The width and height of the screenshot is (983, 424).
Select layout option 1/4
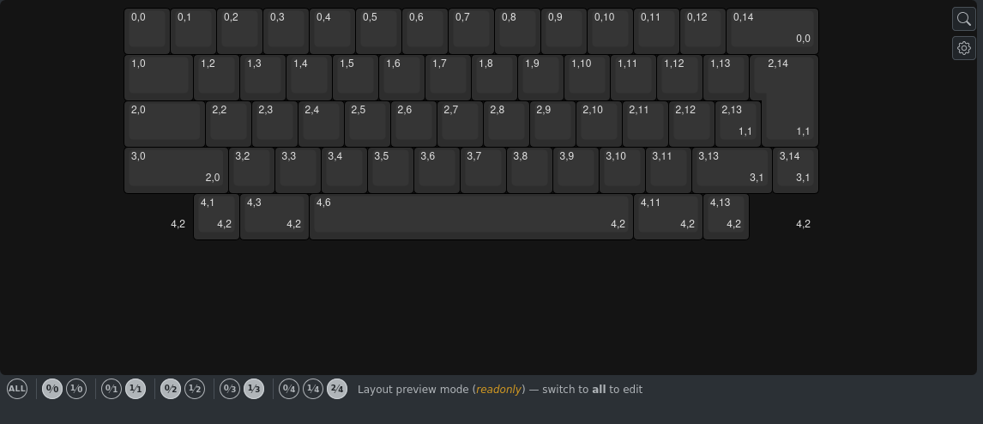coord(313,389)
